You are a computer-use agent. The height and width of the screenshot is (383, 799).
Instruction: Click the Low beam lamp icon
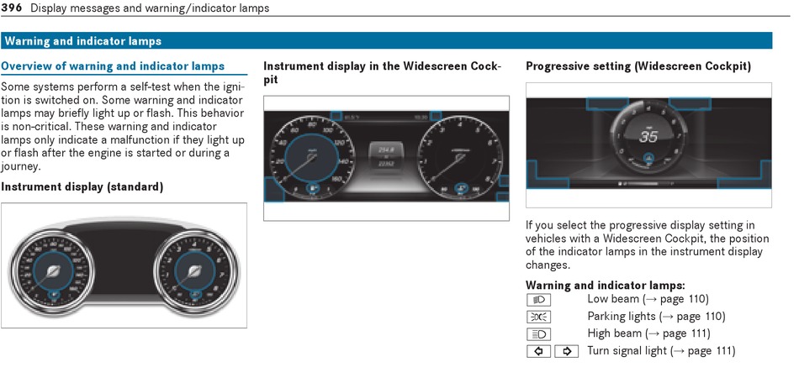(x=538, y=300)
